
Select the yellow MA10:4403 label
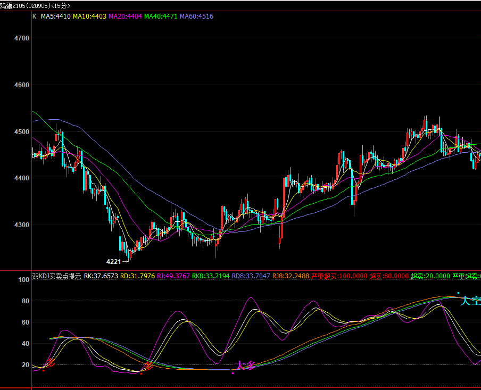click(x=89, y=16)
